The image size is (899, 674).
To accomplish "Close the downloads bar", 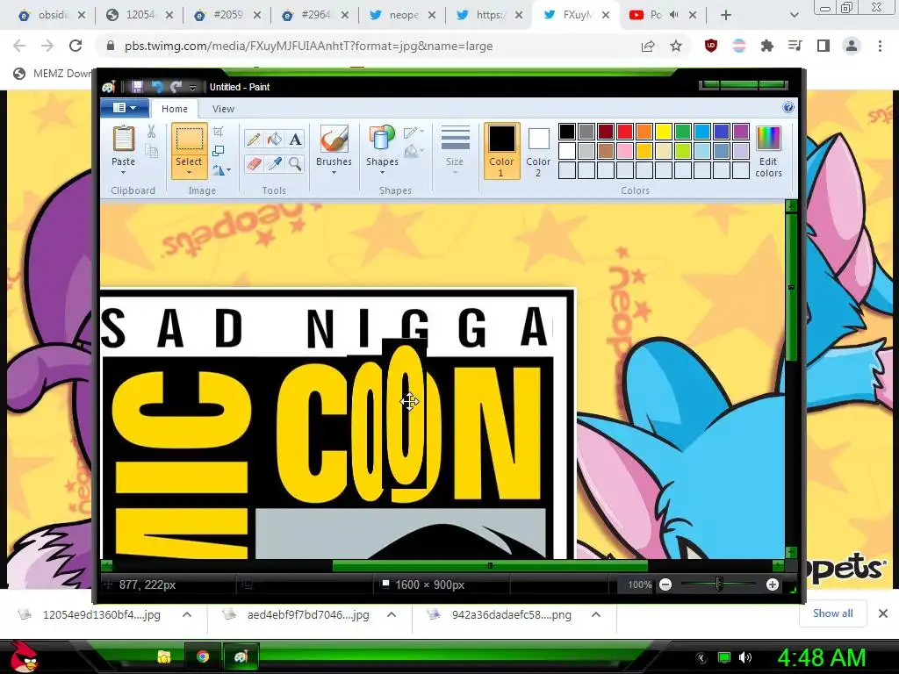I will (x=883, y=613).
